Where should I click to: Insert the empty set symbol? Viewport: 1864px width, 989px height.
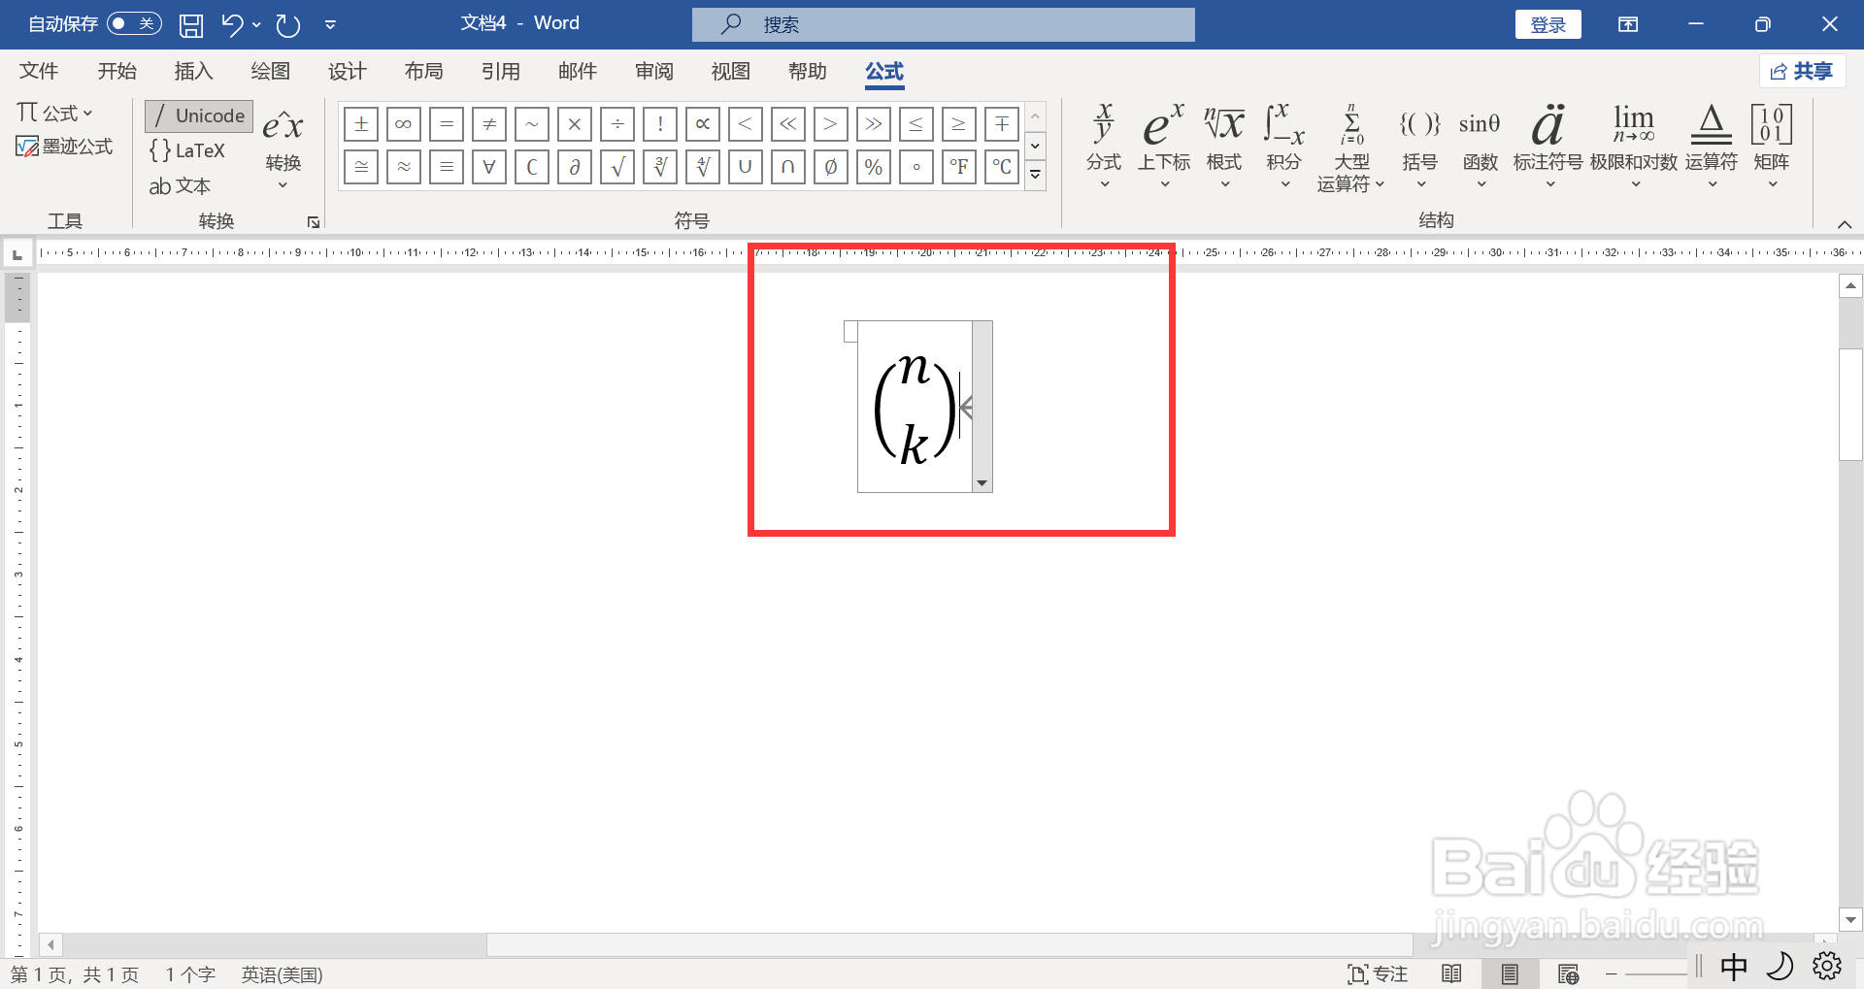[x=831, y=167]
